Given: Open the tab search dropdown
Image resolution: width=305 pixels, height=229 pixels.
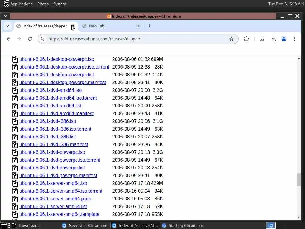Looking at the screenshot, I should click(x=7, y=26).
